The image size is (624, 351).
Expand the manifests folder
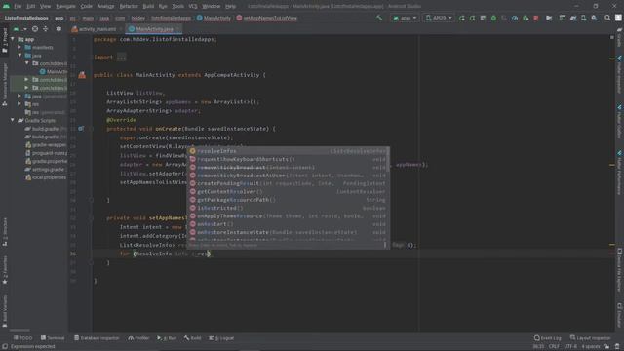[x=19, y=47]
